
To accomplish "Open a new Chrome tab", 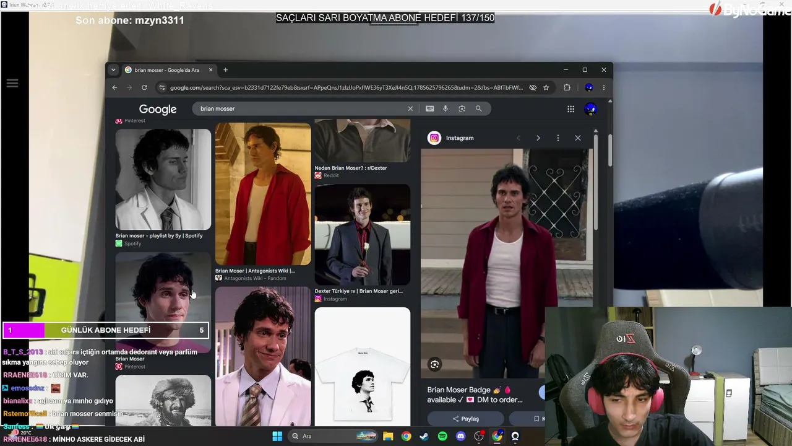I will tap(225, 70).
